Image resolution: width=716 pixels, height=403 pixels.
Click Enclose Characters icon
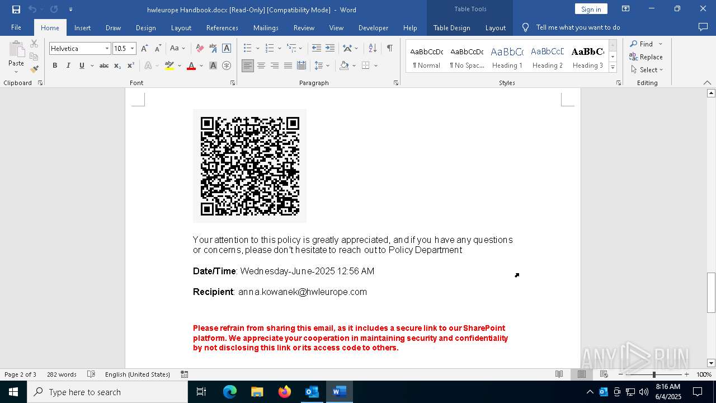[x=227, y=65]
